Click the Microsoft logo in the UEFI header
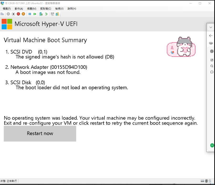The width and height of the screenshot is (215, 185). coord(7,24)
